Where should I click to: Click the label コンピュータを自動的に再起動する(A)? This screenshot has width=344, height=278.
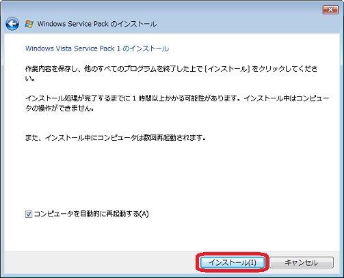pos(91,214)
